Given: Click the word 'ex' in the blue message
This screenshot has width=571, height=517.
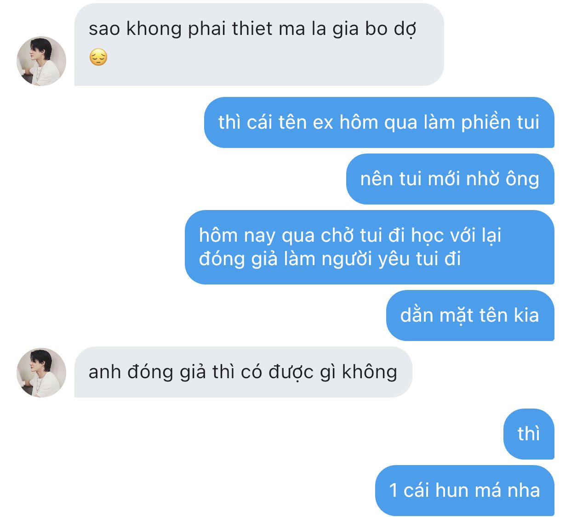Looking at the screenshot, I should 323,123.
